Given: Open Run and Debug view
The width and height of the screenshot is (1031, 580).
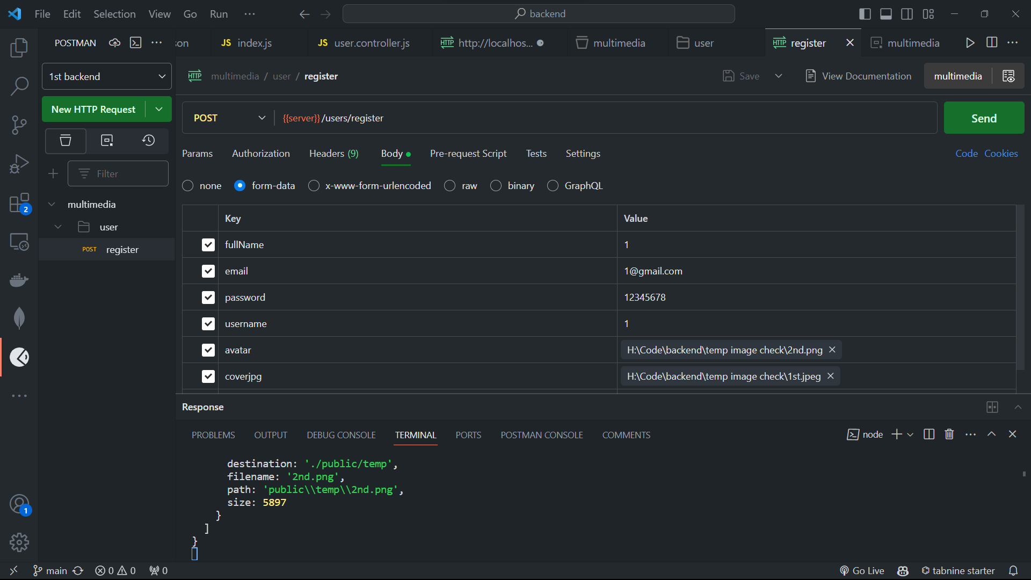Looking at the screenshot, I should click(x=19, y=164).
